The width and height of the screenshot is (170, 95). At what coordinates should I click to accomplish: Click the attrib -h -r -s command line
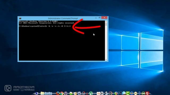click(x=45, y=26)
